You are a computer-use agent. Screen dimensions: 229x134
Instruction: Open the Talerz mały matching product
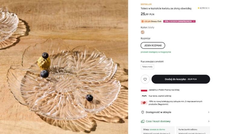[147, 67]
